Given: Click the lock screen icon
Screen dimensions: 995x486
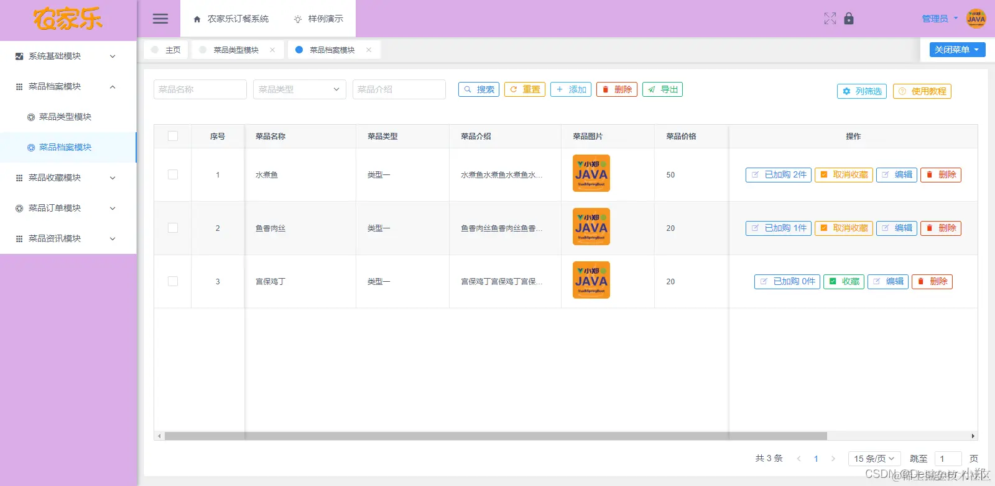Looking at the screenshot, I should (x=849, y=19).
